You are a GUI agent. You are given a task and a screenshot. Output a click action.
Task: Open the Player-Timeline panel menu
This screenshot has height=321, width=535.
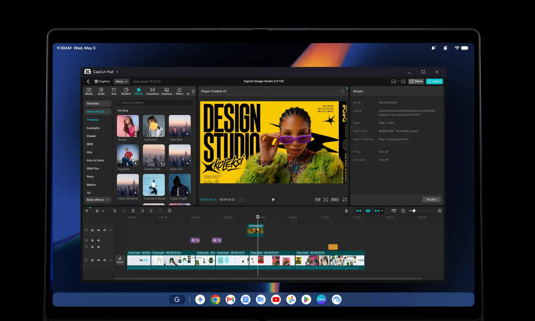[343, 91]
